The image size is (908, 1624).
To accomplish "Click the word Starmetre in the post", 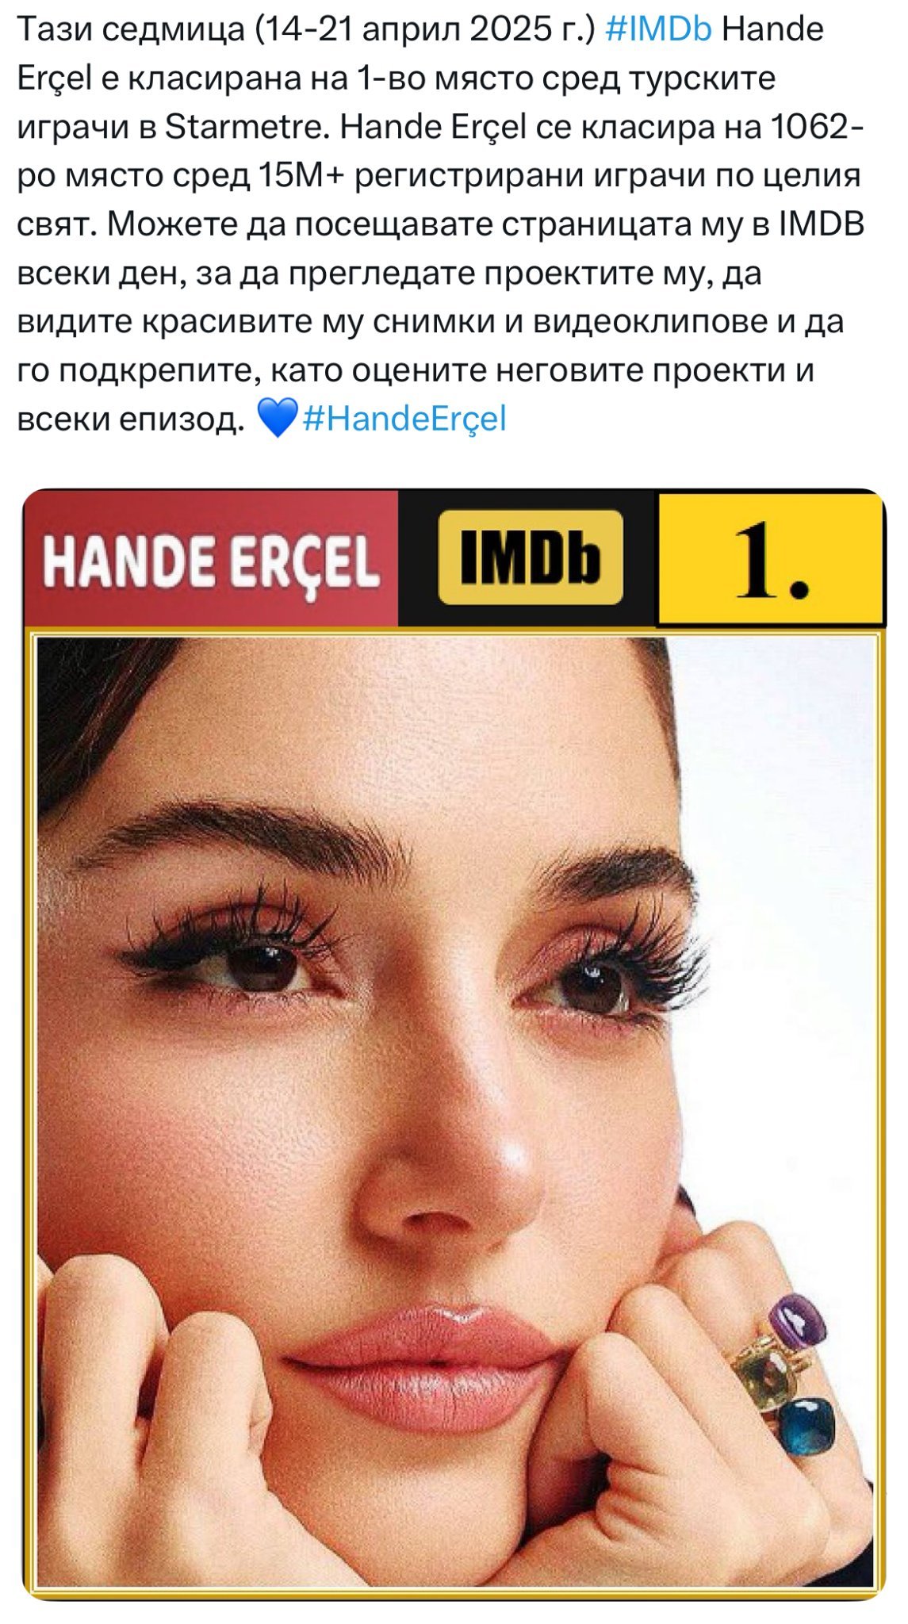I will tap(247, 127).
